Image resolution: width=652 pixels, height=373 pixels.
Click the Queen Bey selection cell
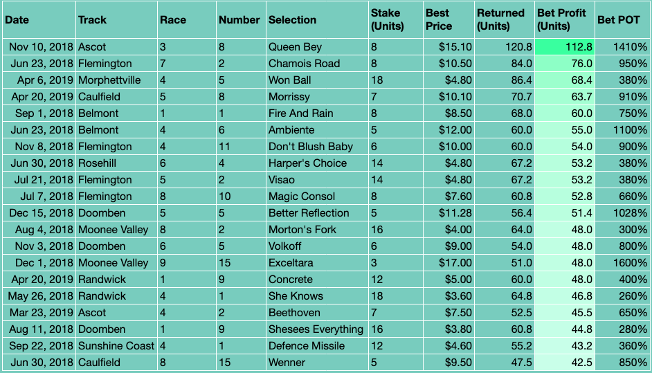[317, 47]
